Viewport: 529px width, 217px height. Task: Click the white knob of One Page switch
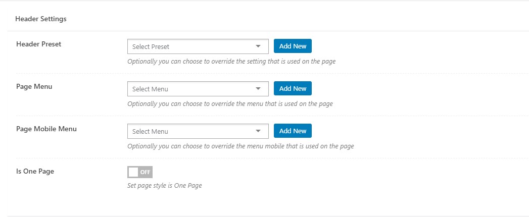(133, 172)
